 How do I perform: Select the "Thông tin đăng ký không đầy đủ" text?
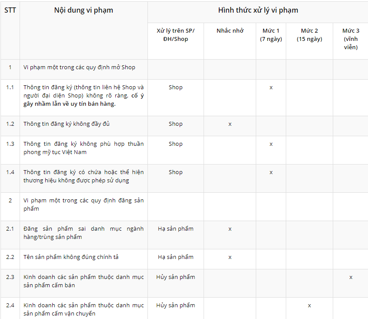67,124
